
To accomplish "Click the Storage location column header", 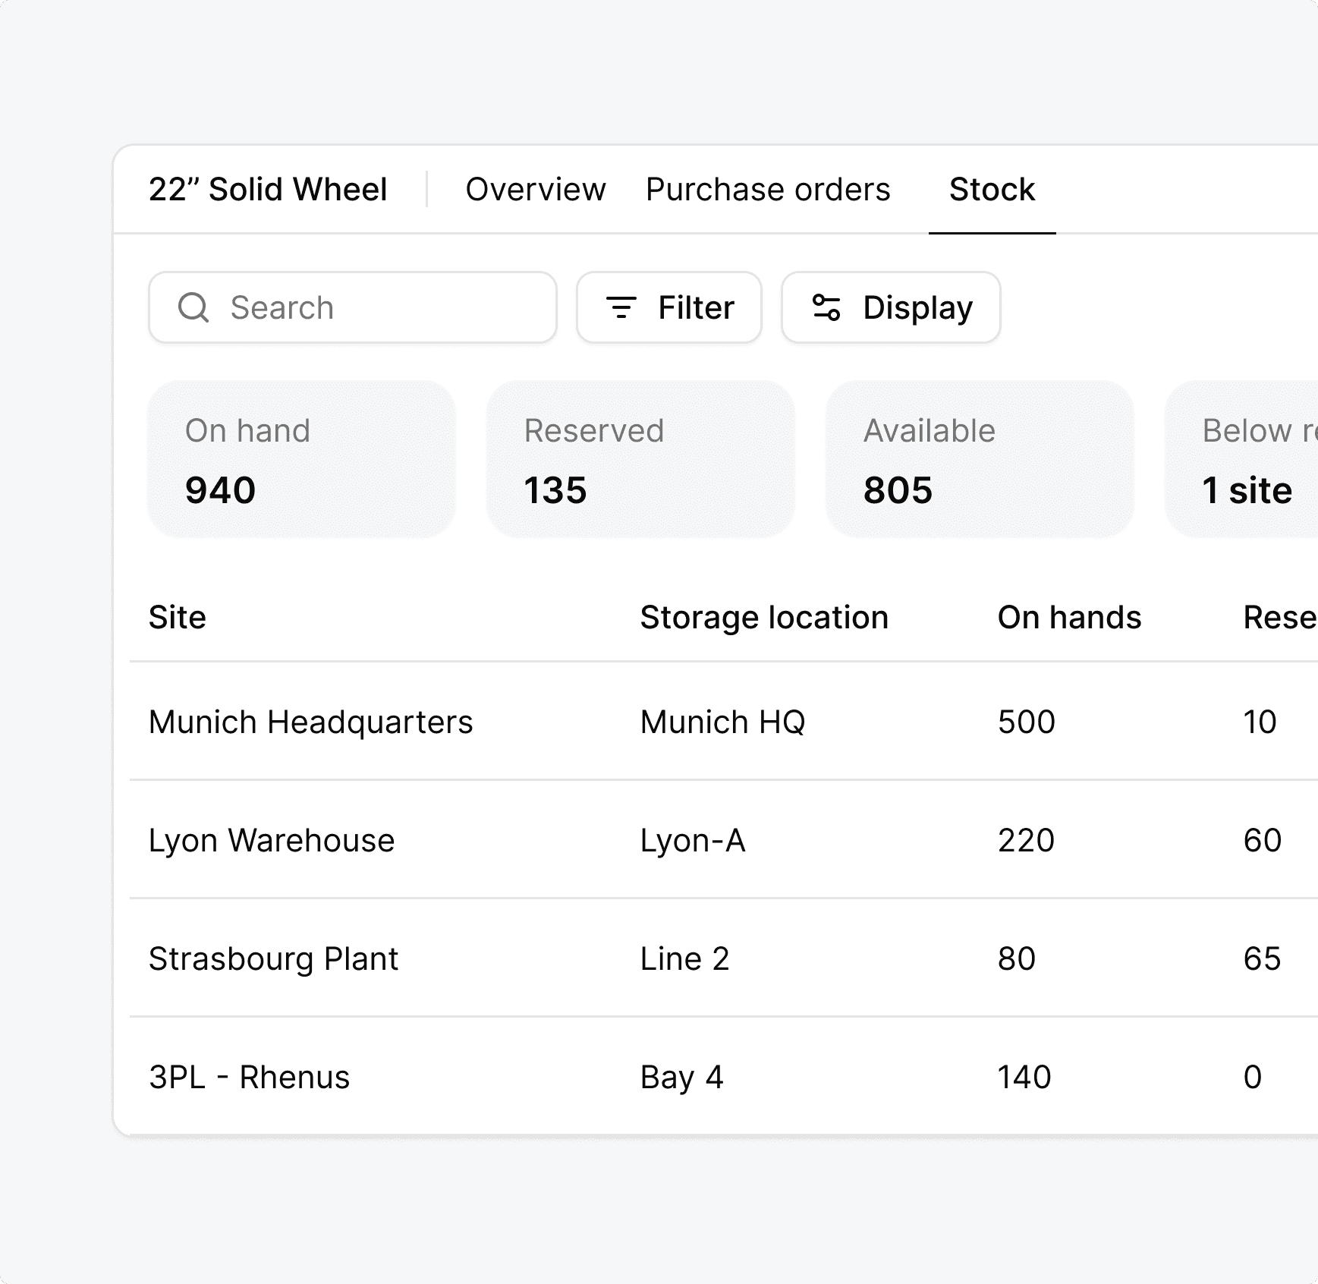I will pos(764,617).
